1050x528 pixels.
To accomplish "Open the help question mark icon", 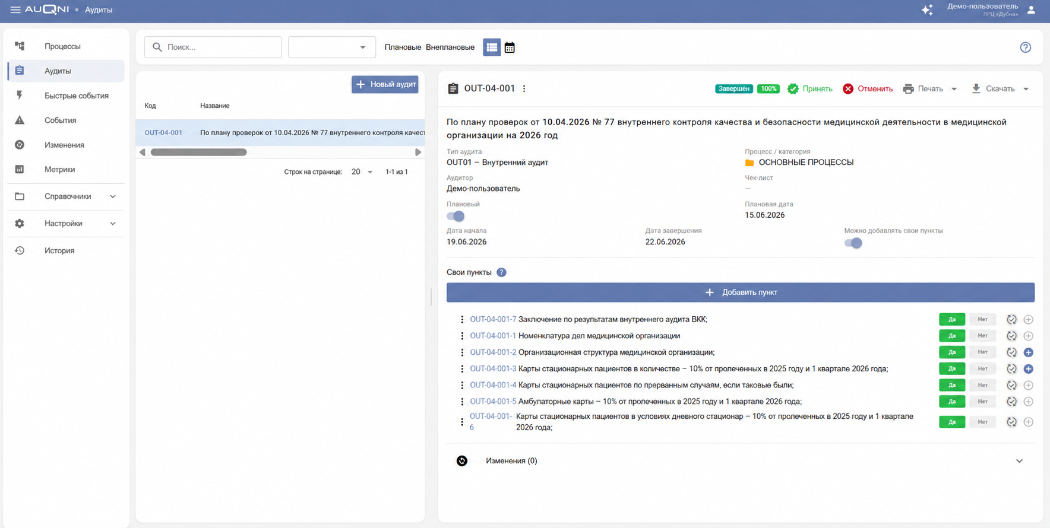I will [x=1026, y=47].
